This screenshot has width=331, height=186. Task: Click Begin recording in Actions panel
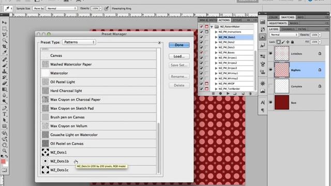point(220,94)
